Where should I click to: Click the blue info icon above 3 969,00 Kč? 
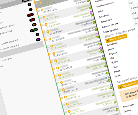click(x=111, y=85)
